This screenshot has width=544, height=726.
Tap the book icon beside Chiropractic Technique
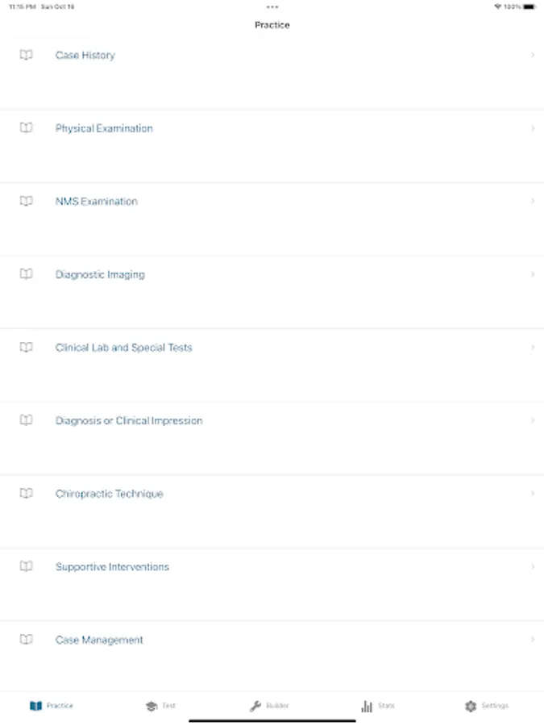pos(27,494)
